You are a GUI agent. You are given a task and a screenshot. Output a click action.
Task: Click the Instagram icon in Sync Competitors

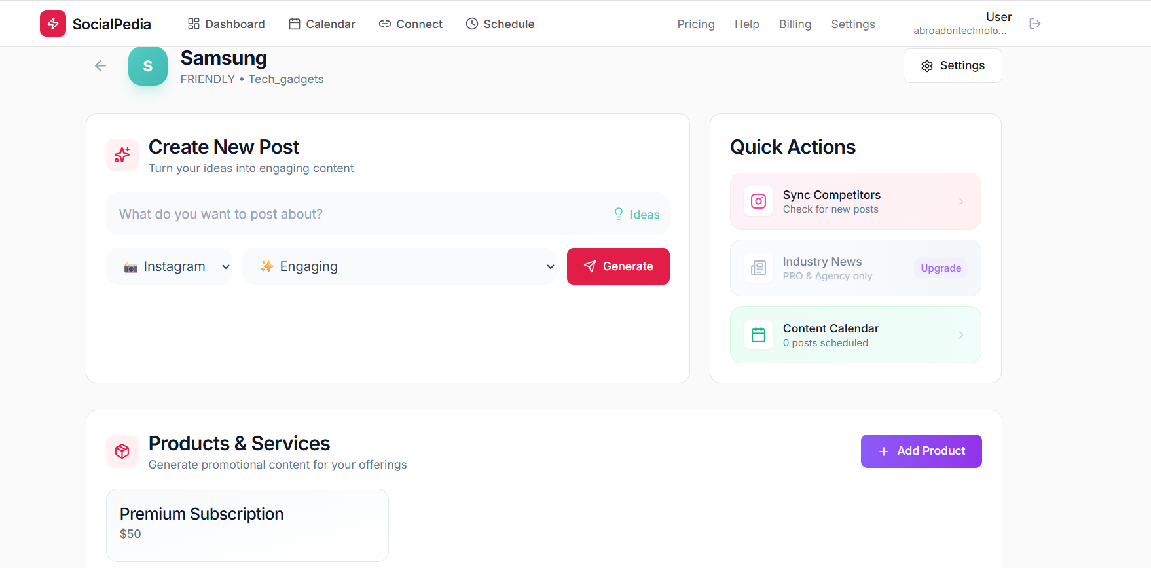point(758,202)
